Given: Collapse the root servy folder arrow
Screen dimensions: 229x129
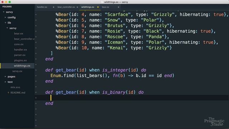Looking at the screenshot, I should coord(4,12).
